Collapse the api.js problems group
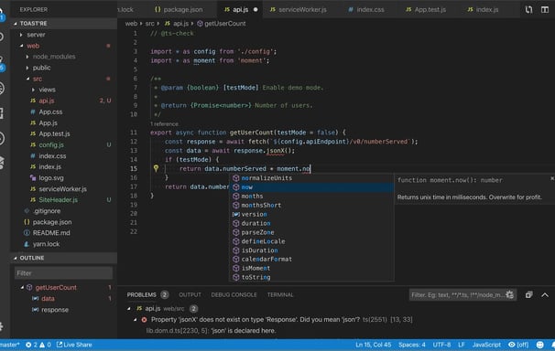The height and width of the screenshot is (351, 555). (x=129, y=309)
